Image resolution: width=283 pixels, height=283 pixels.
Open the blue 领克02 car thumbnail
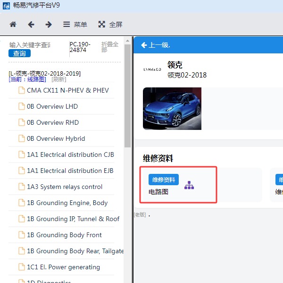point(172,109)
